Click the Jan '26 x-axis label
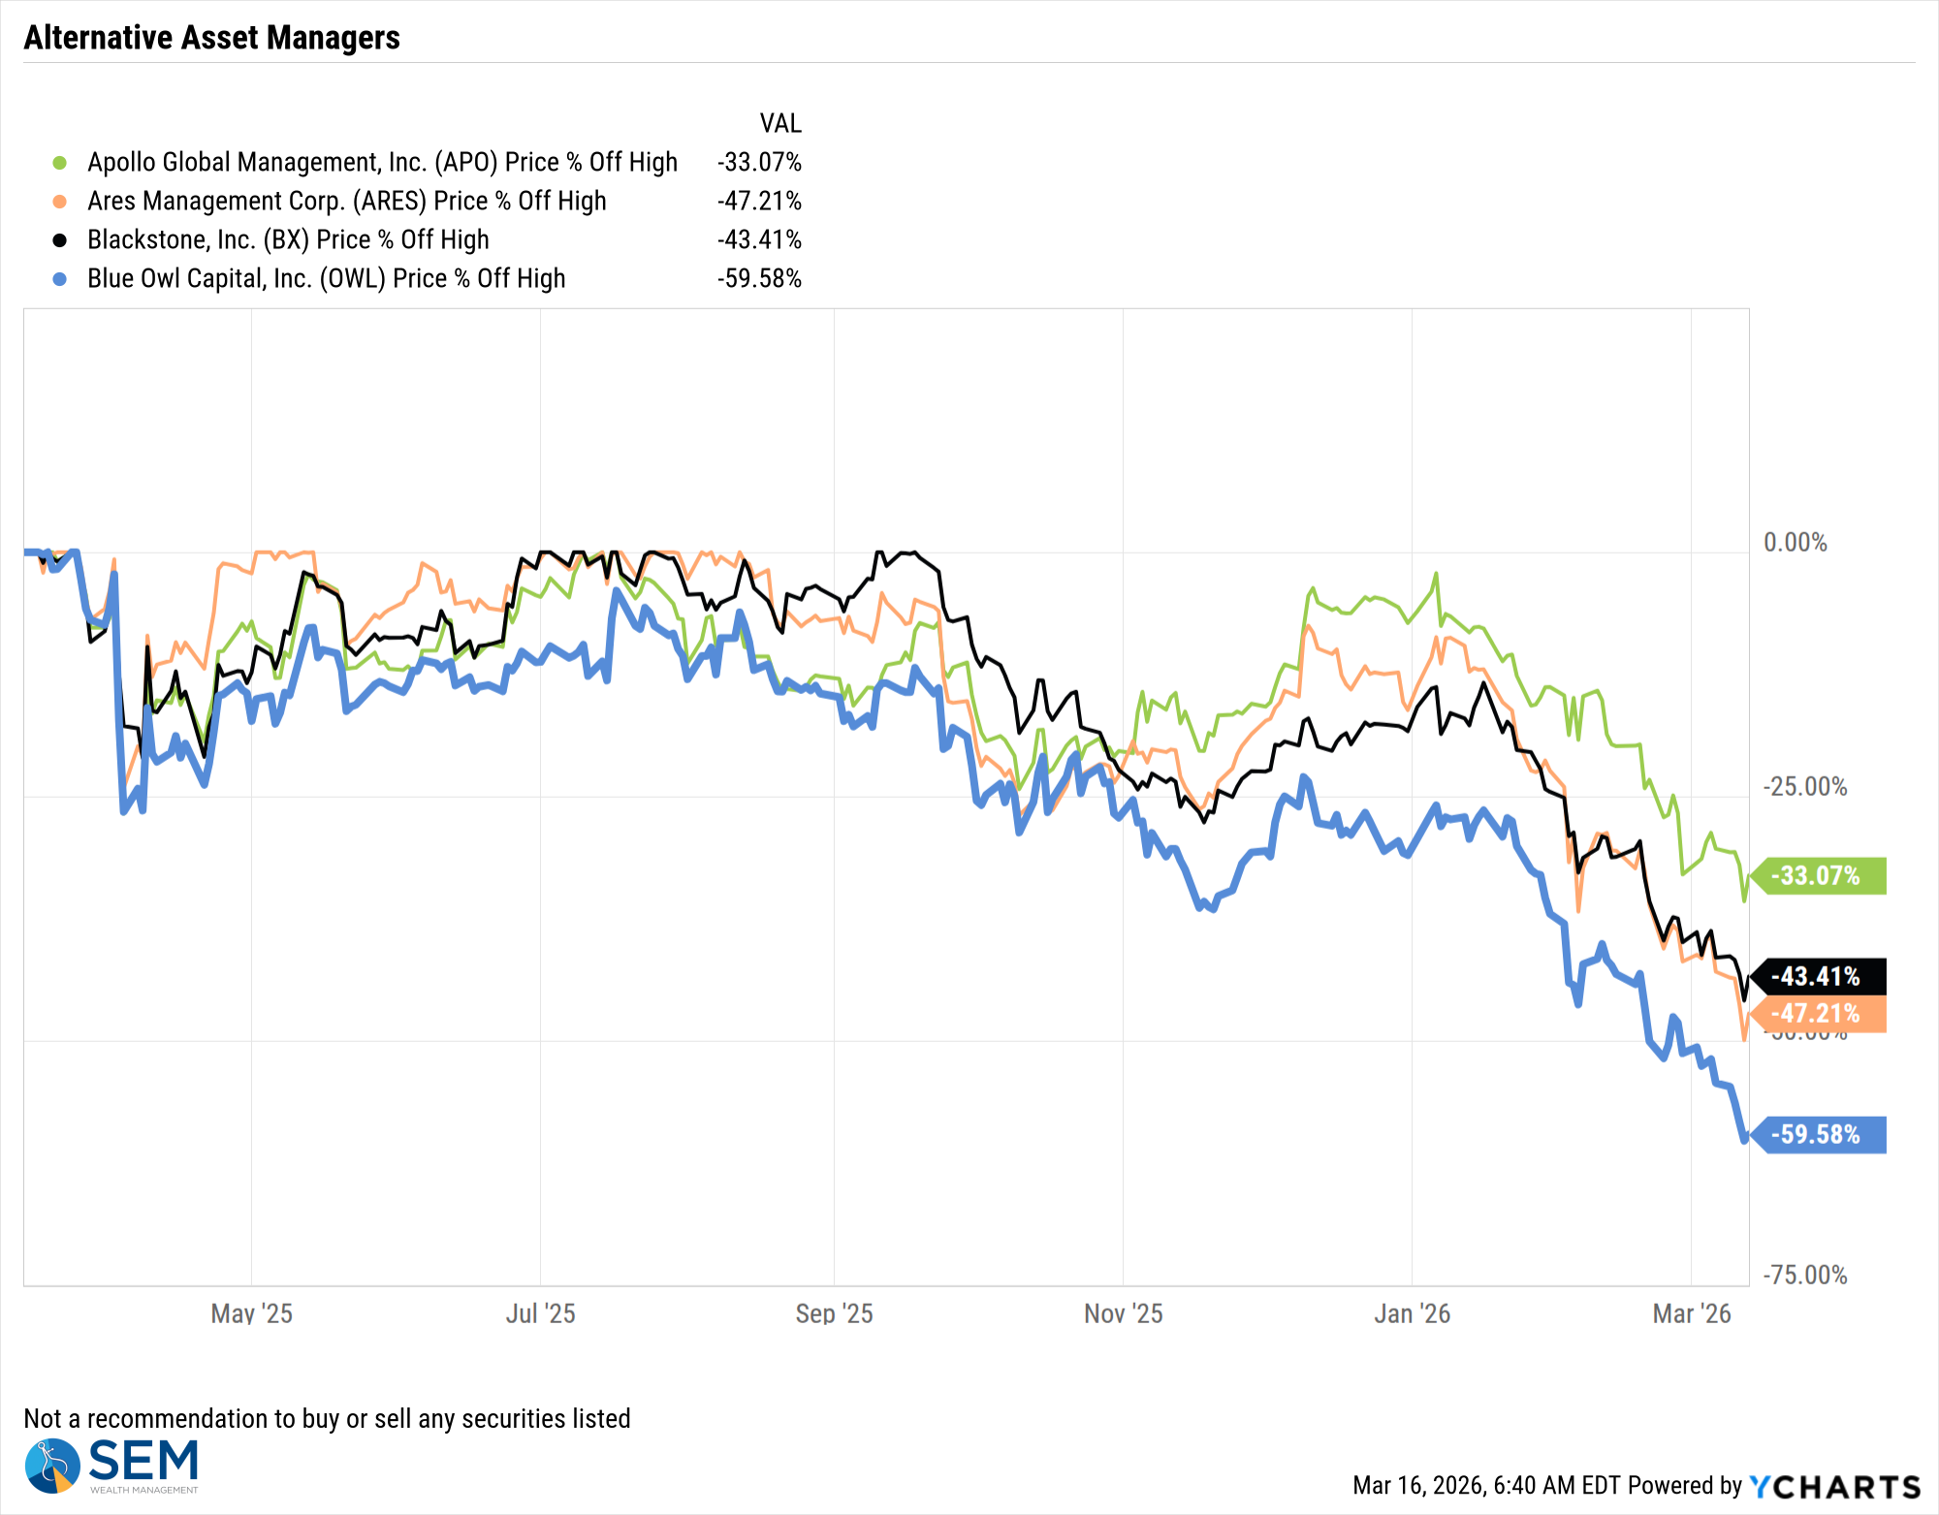This screenshot has width=1939, height=1515. point(1412,1314)
